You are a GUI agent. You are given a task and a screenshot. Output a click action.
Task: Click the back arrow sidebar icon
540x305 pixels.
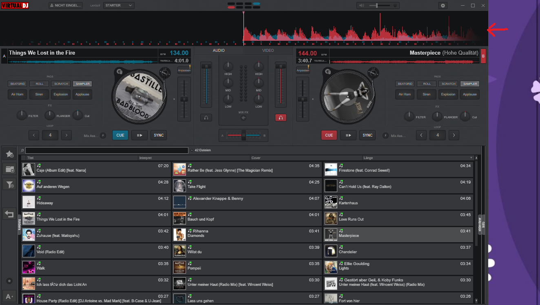tap(10, 214)
